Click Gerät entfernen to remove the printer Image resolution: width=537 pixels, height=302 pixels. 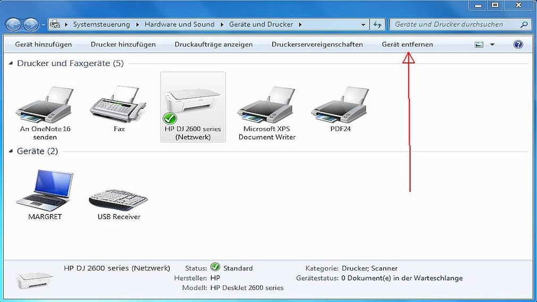tap(407, 45)
